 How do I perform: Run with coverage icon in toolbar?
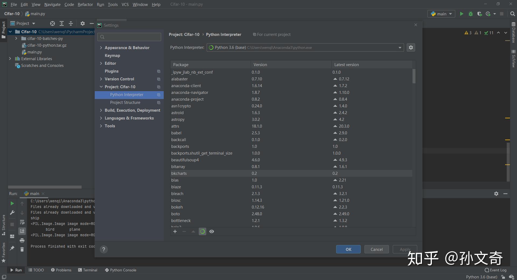pos(480,14)
